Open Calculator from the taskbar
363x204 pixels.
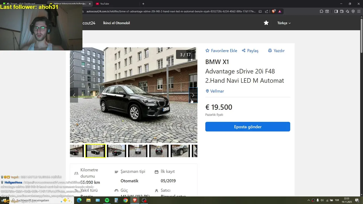pos(116,200)
